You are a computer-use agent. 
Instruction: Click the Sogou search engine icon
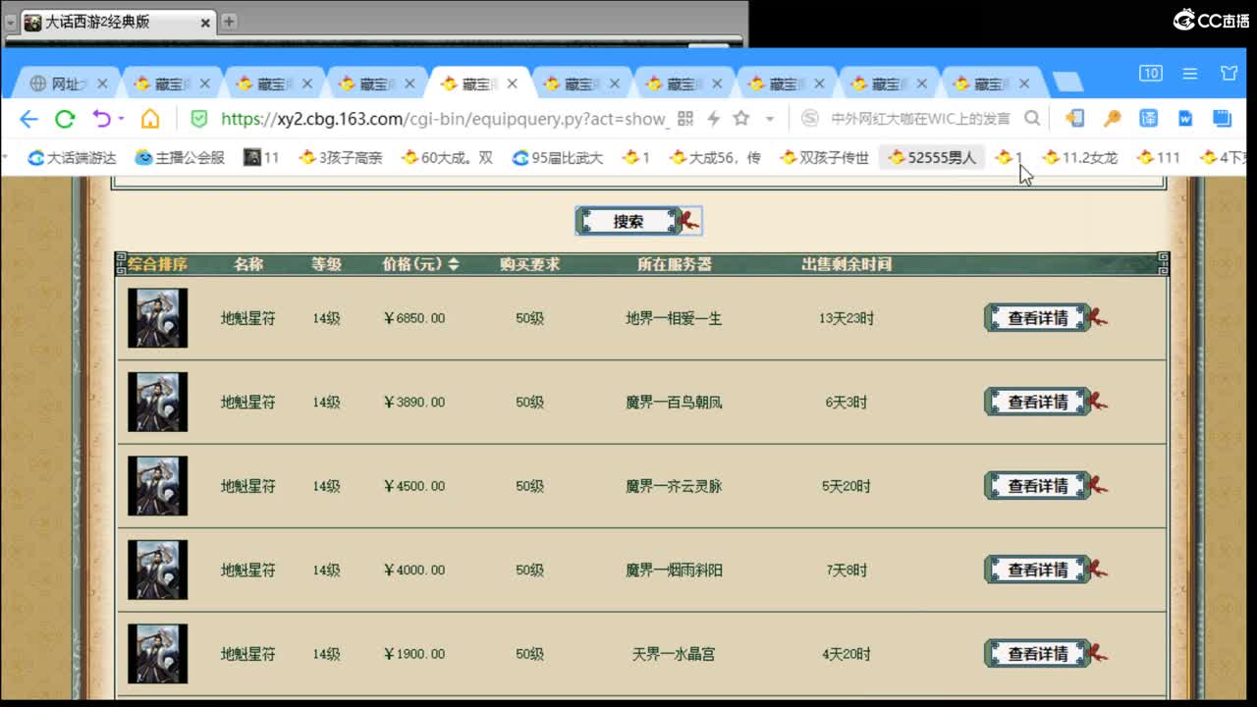810,119
